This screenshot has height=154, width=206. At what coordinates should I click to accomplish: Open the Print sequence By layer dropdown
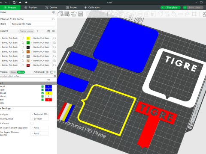(x=40, y=119)
